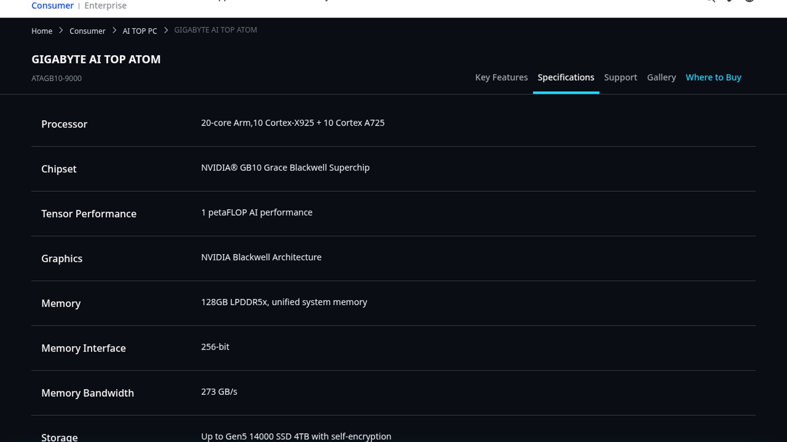Screen dimensions: 787x442
Task: Switch to the Enterprise site section
Action: pos(105,6)
